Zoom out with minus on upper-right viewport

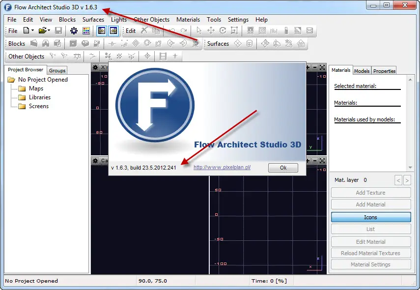pos(315,67)
